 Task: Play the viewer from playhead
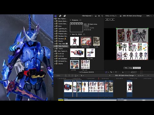tap(123, 72)
